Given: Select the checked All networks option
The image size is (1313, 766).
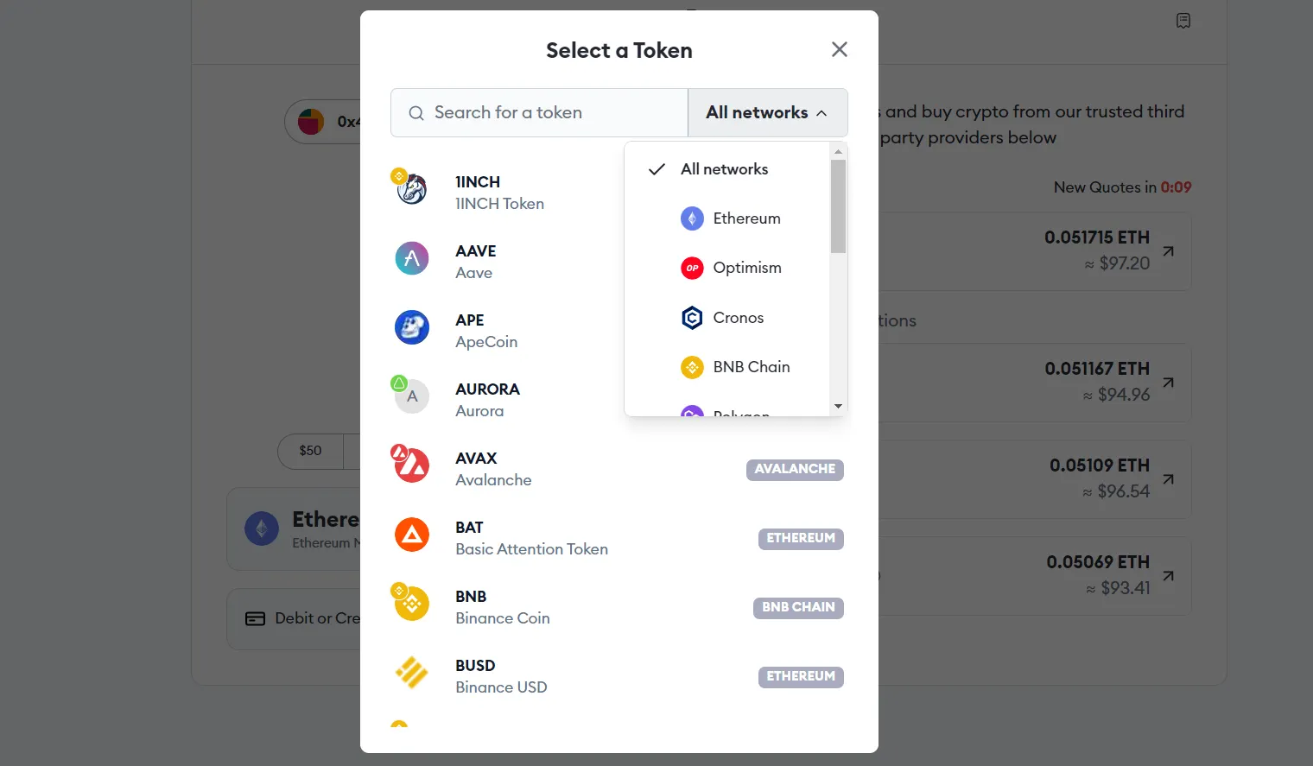Looking at the screenshot, I should tap(724, 169).
